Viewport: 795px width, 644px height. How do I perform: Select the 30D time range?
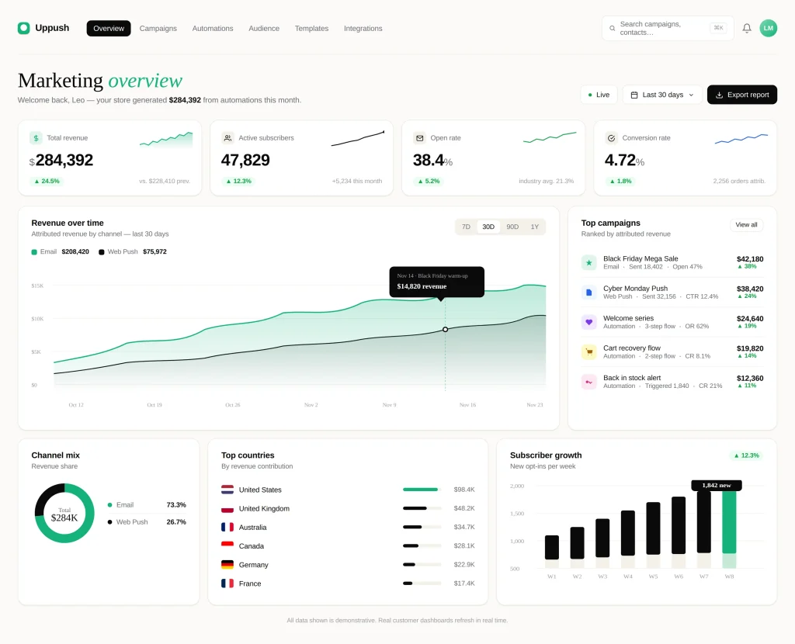[488, 227]
